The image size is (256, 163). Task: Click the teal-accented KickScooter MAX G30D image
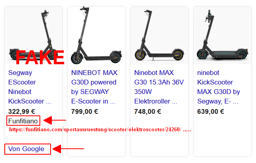pyautogui.click(x=223, y=35)
